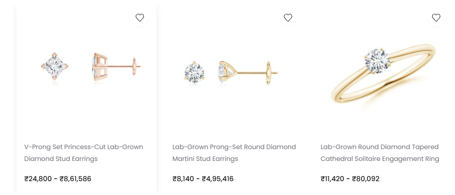Open Tapered Cathedral Solitaire Engagement Ring link

379,153
